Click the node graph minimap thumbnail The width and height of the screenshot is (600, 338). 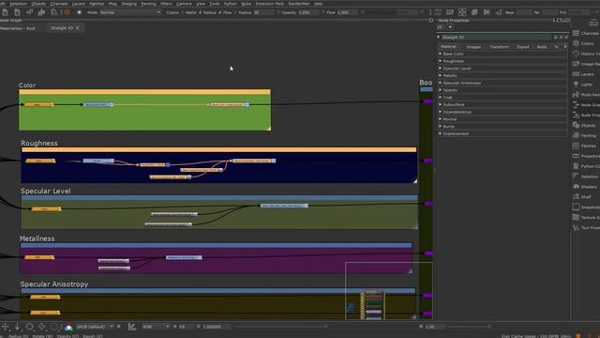pyautogui.click(x=389, y=291)
